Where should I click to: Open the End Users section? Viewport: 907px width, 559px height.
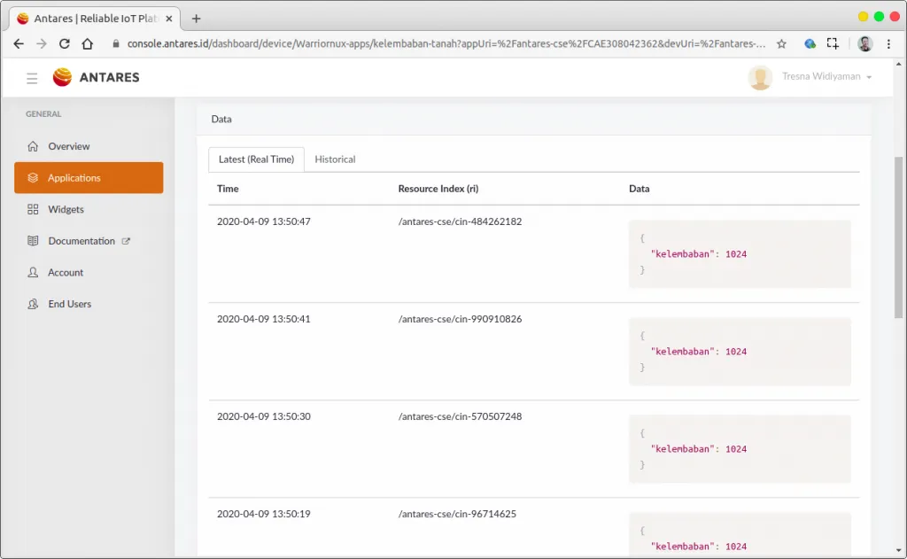(69, 304)
